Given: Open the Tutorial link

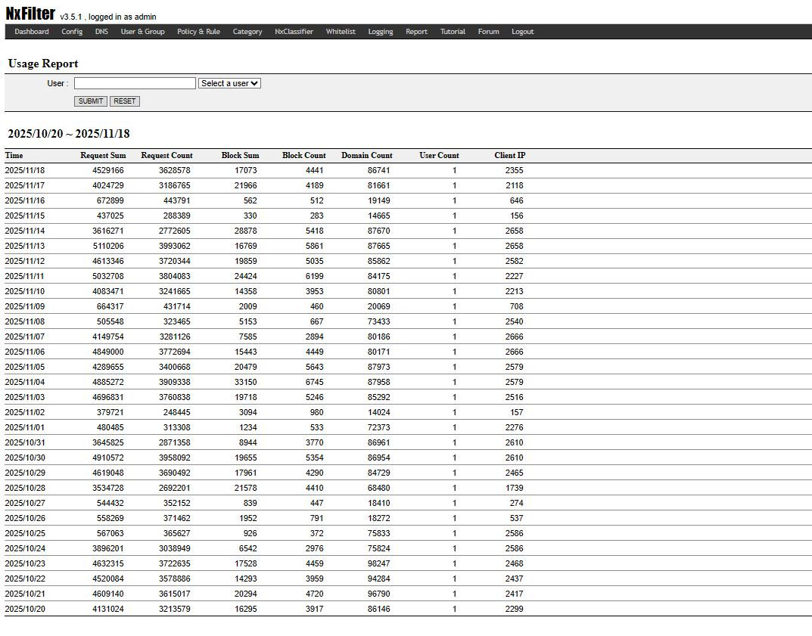Looking at the screenshot, I should 453,32.
